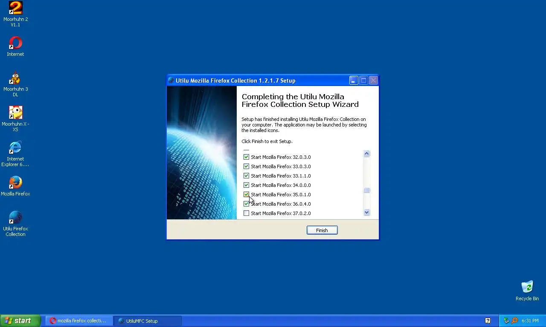Uncheck Start Mozilla Firefox 33.0.3.0
Viewport: 546px width, 327px height.
pyautogui.click(x=246, y=166)
